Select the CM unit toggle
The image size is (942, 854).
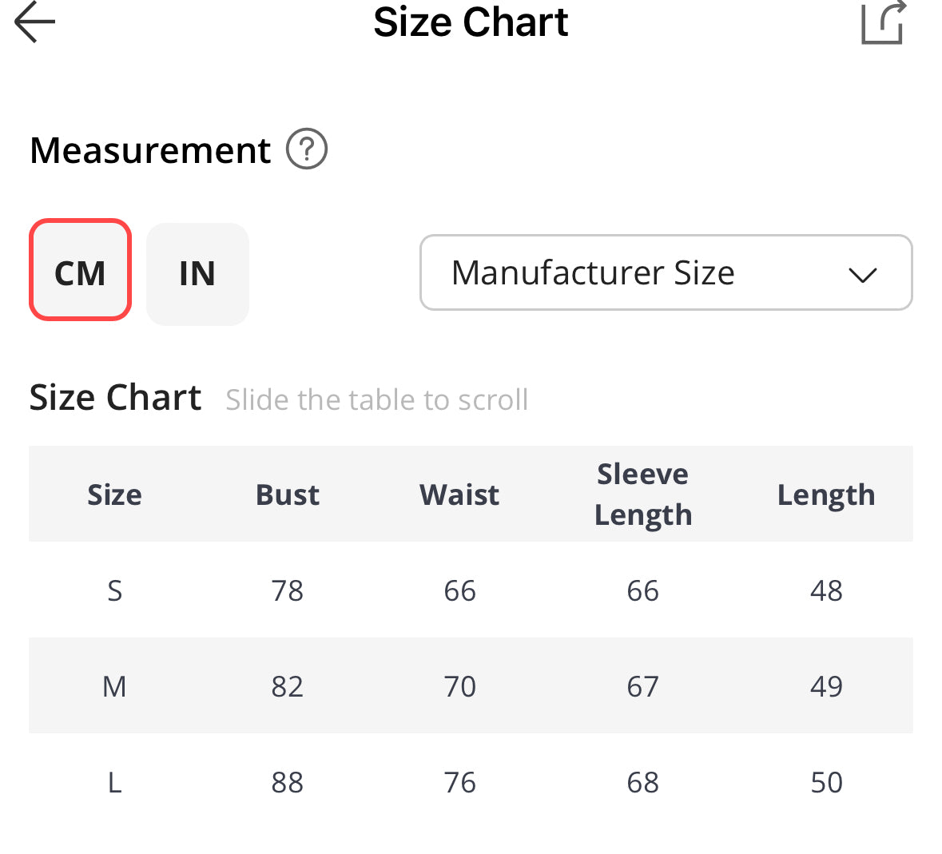[80, 272]
